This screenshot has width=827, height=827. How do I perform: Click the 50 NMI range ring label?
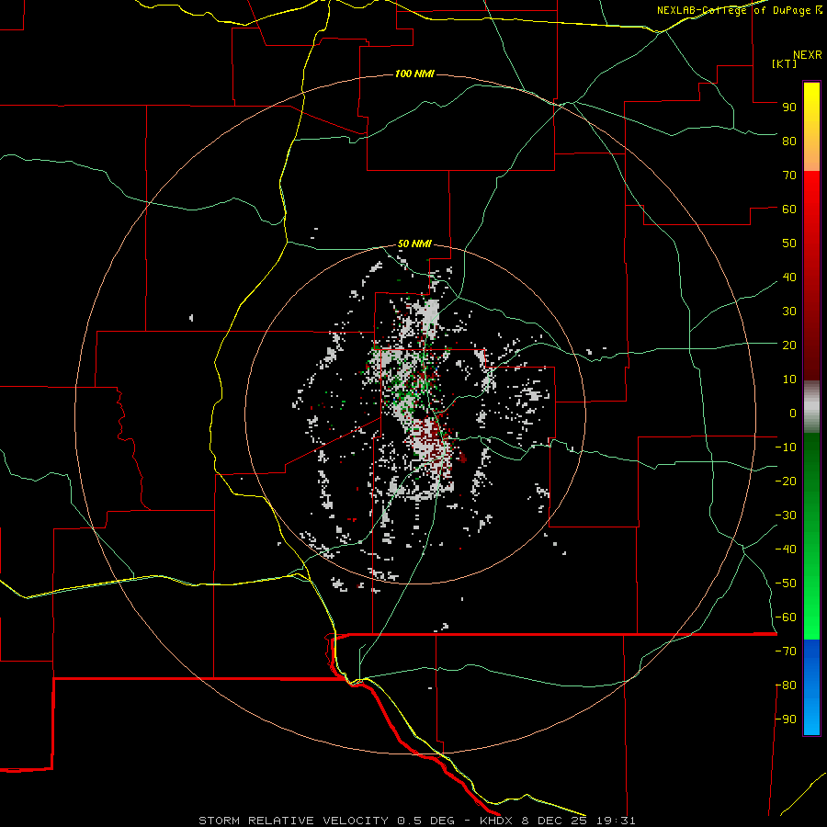(x=414, y=244)
